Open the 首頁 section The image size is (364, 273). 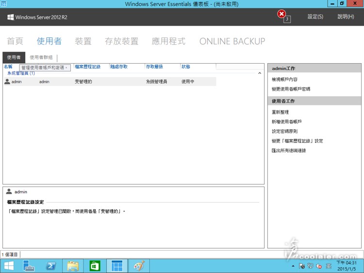[15, 41]
